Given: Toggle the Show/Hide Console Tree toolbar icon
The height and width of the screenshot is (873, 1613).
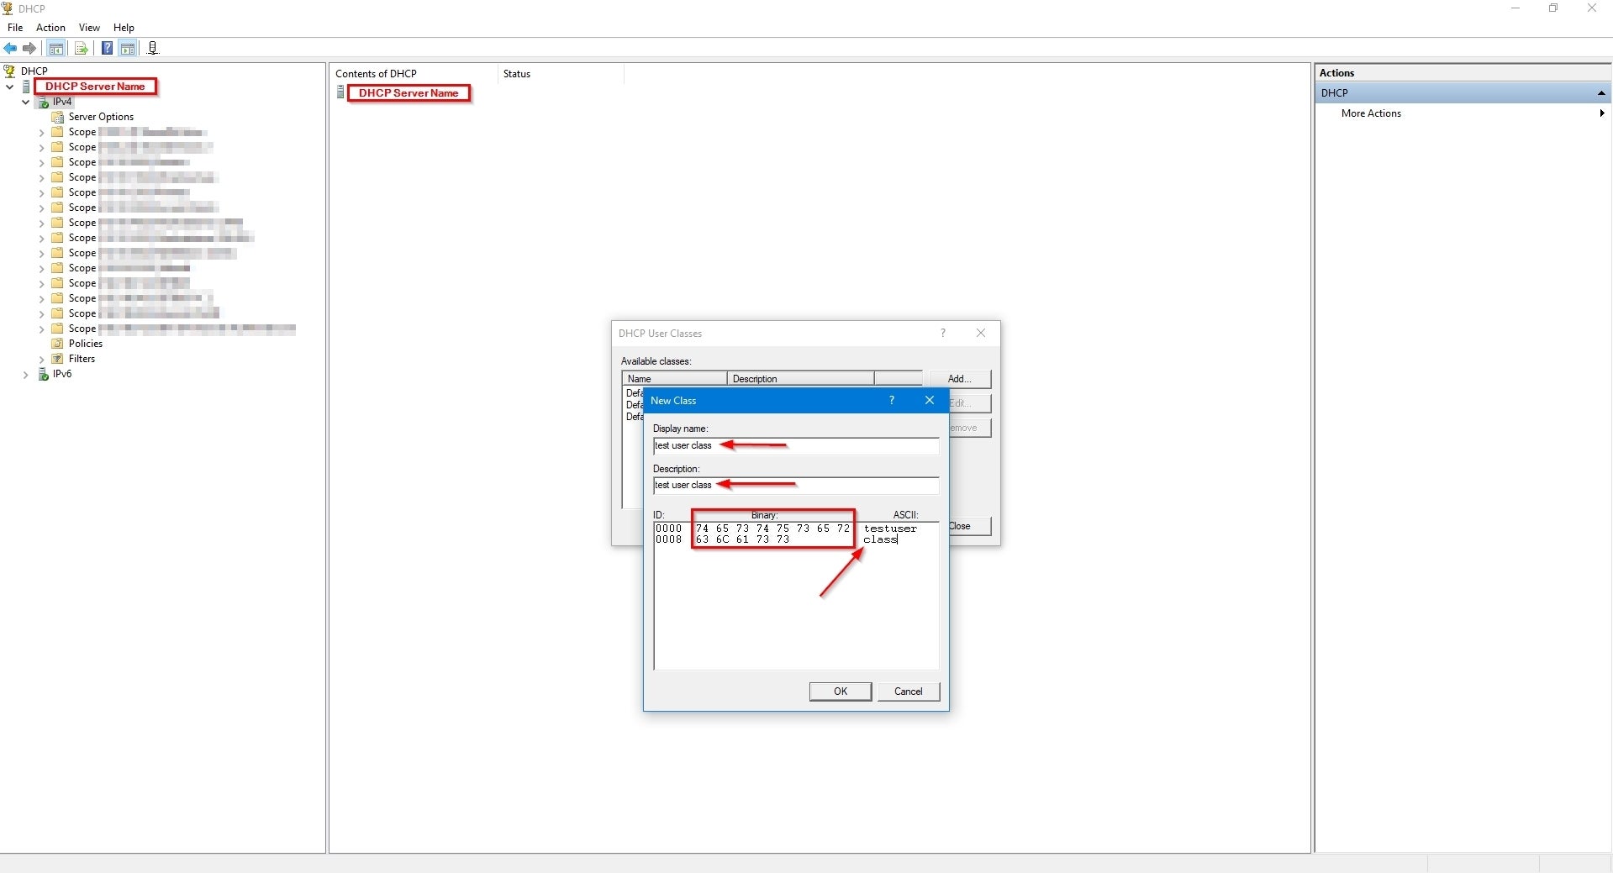Looking at the screenshot, I should [x=56, y=48].
